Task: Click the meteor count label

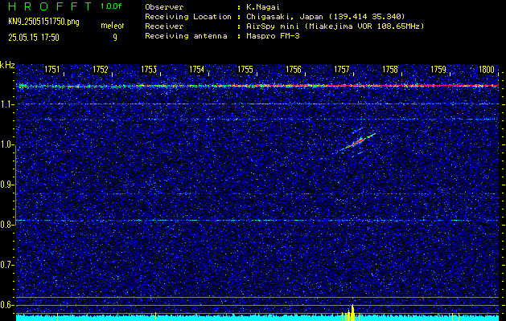Action: pos(113,26)
